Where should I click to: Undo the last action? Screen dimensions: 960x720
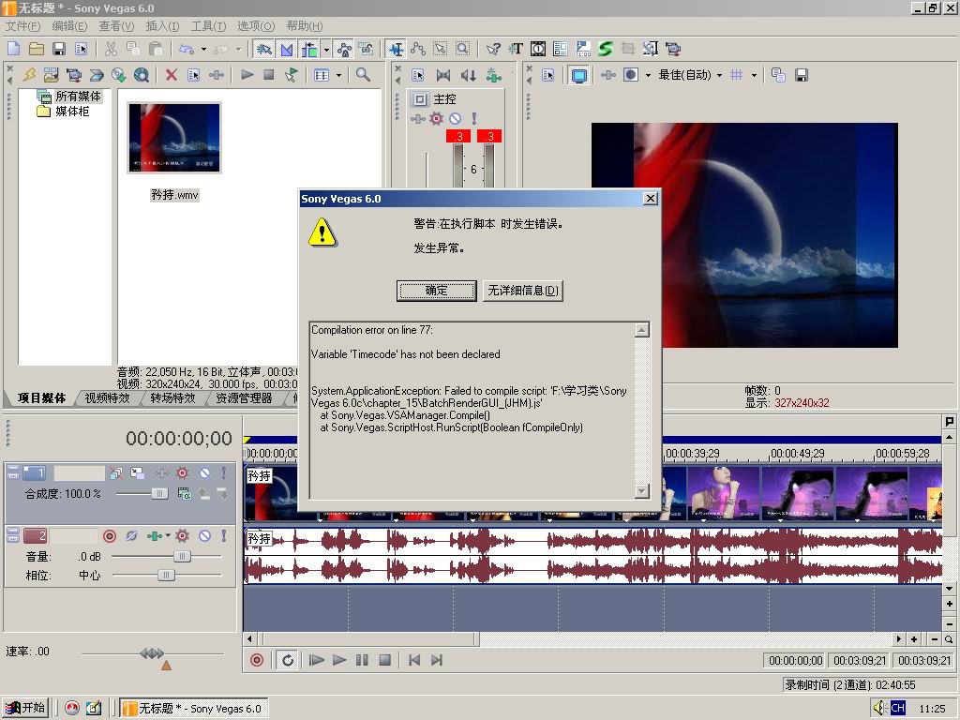[x=187, y=49]
